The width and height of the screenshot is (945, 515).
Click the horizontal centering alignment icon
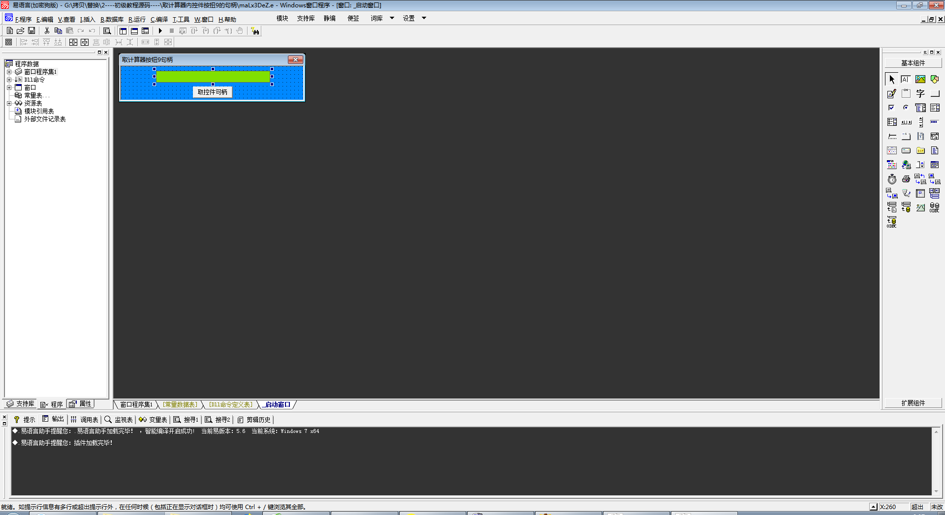(x=73, y=42)
